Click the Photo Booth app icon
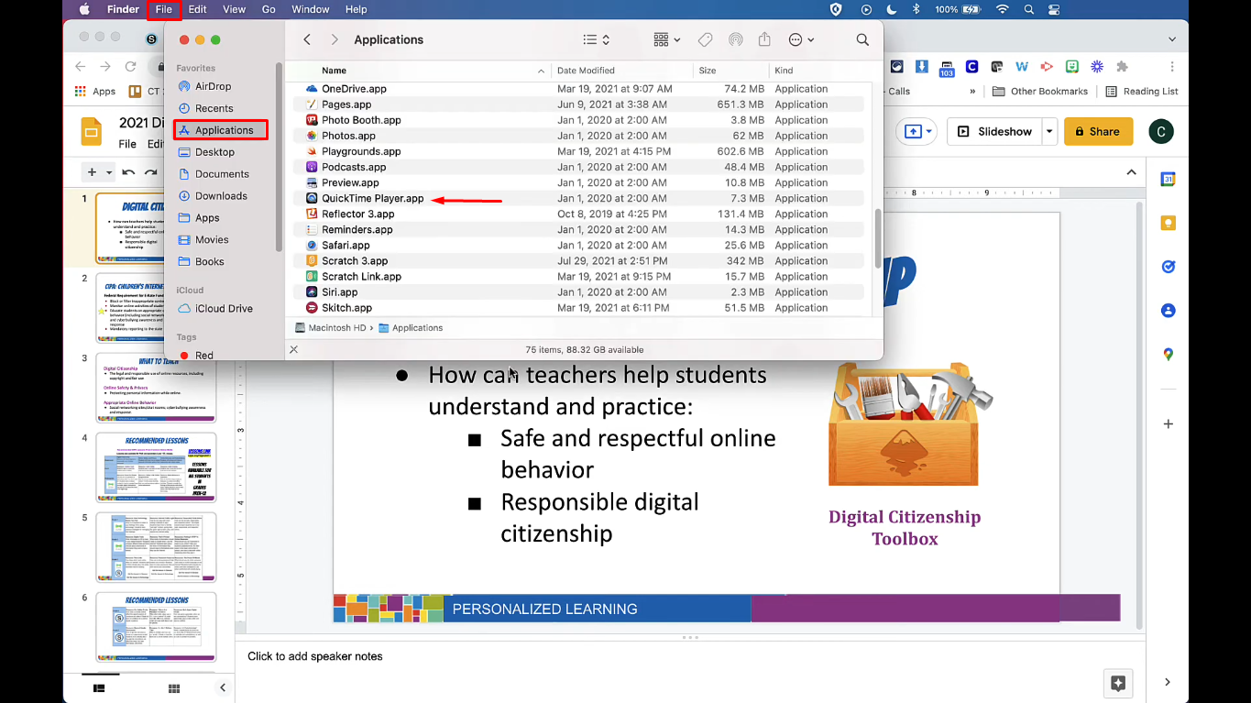The height and width of the screenshot is (703, 1251). [x=312, y=120]
